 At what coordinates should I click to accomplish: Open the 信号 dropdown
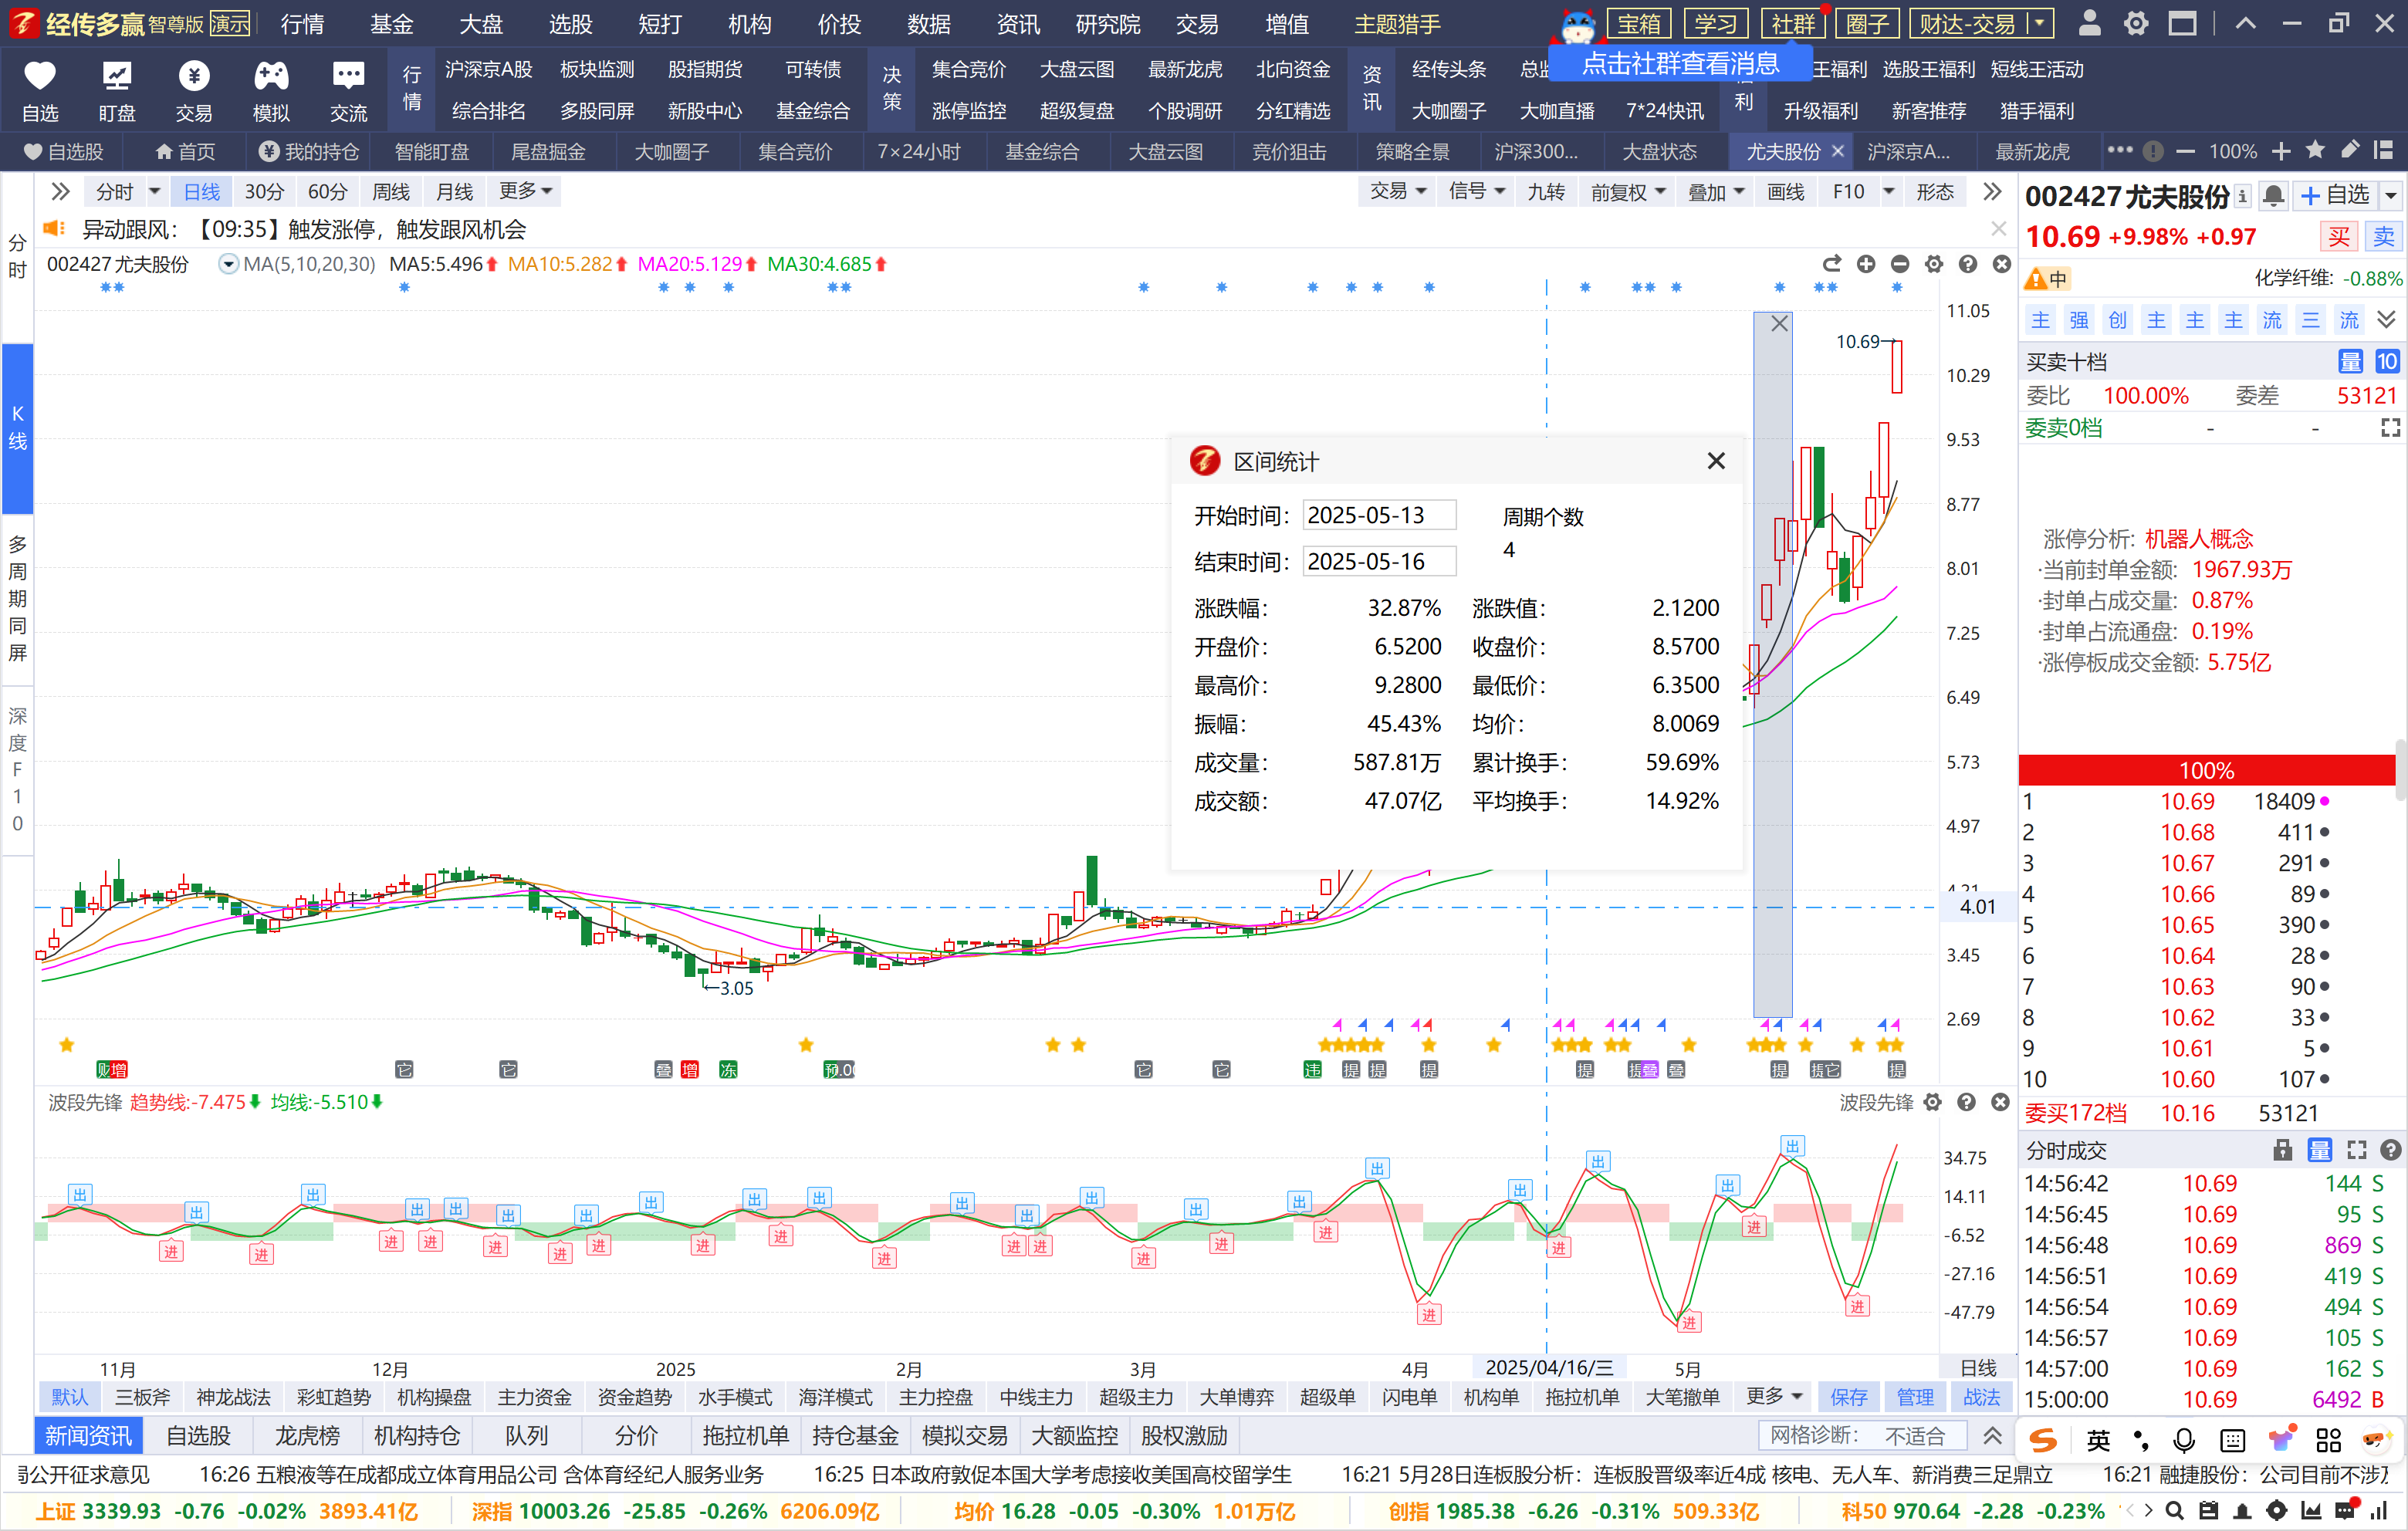point(1476,191)
